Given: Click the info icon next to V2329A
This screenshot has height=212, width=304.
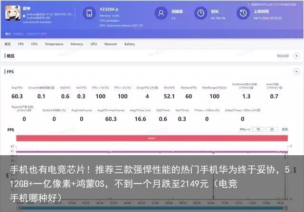Looking at the screenshot, I should [x=117, y=9].
